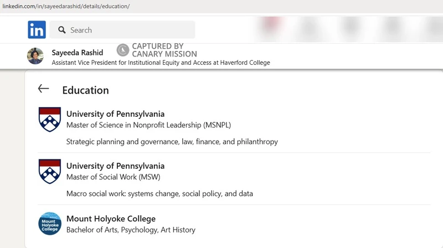
Task: Click the Education section heading
Action: pos(86,90)
